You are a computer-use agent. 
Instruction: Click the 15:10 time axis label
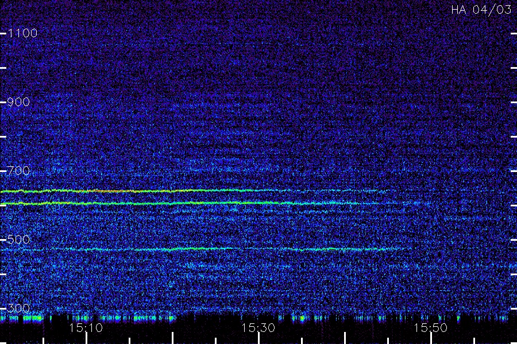[x=86, y=327]
